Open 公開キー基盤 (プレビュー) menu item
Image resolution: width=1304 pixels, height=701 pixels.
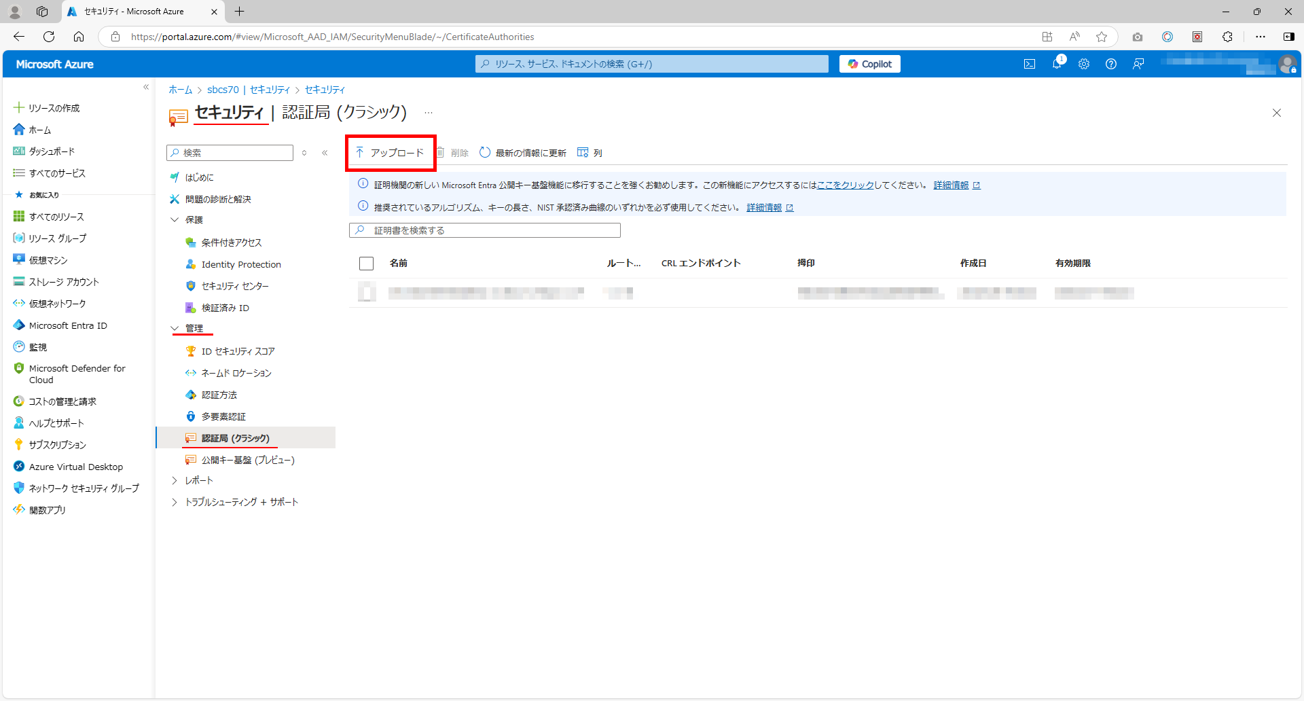pos(248,460)
